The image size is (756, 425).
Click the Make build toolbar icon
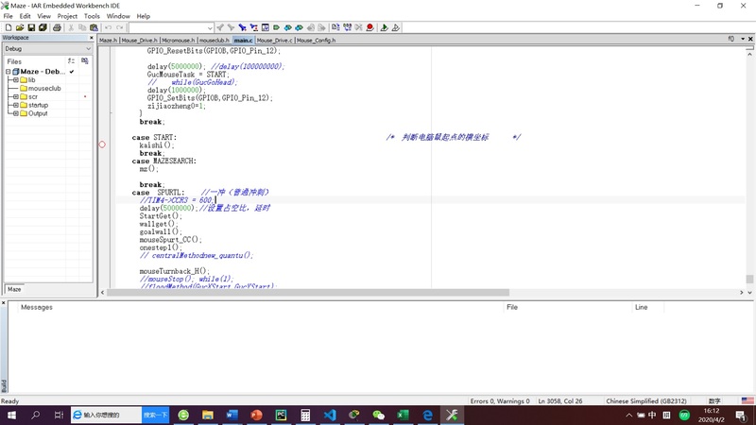tap(347, 27)
